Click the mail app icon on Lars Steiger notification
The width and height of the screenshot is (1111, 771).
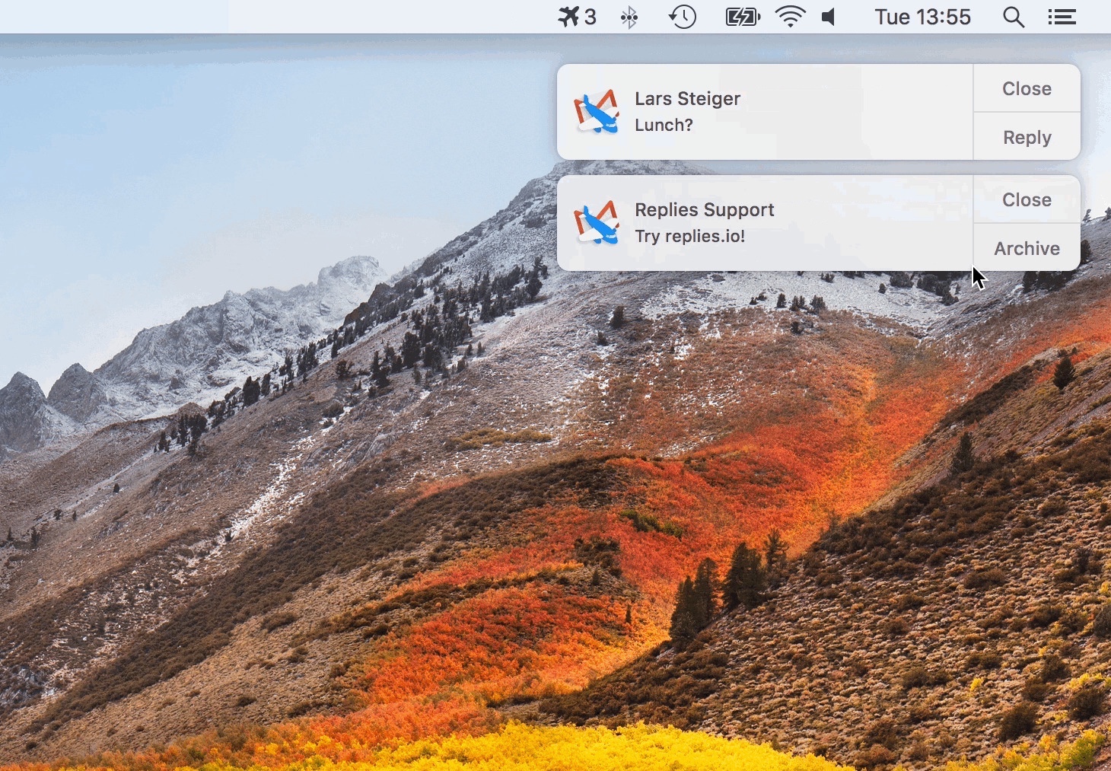coord(597,112)
